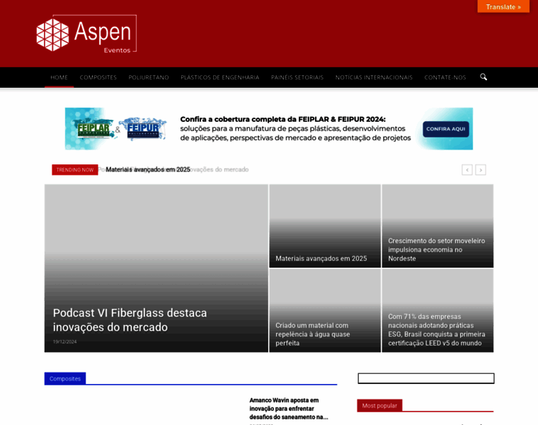Click the sidebar search input field

tap(426, 378)
